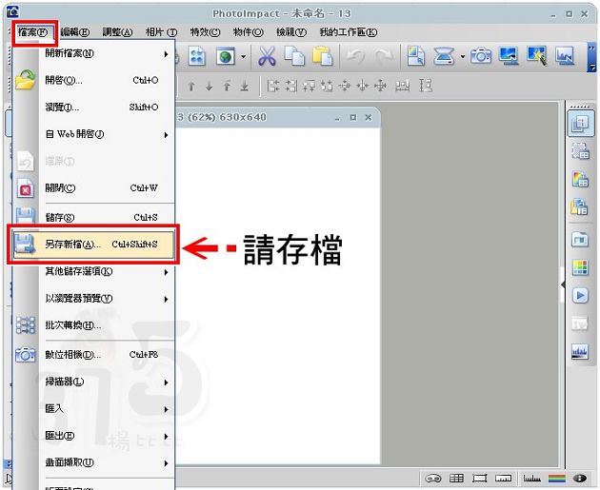
Task: Click the game controller status bar icon
Action: tap(433, 479)
